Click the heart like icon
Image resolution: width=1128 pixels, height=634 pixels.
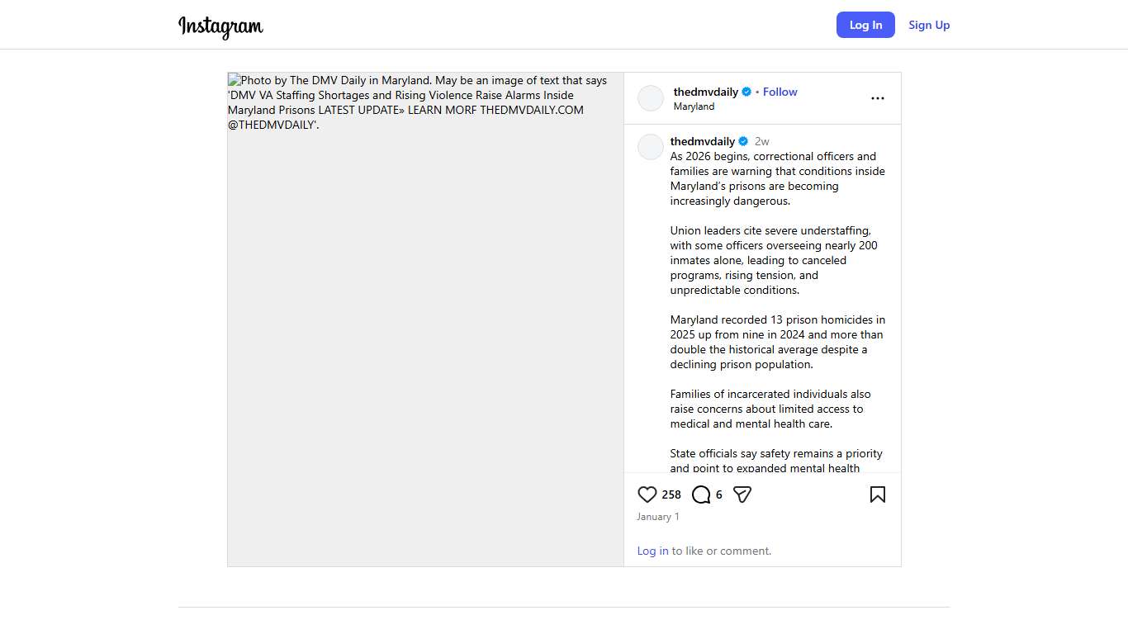pyautogui.click(x=647, y=494)
